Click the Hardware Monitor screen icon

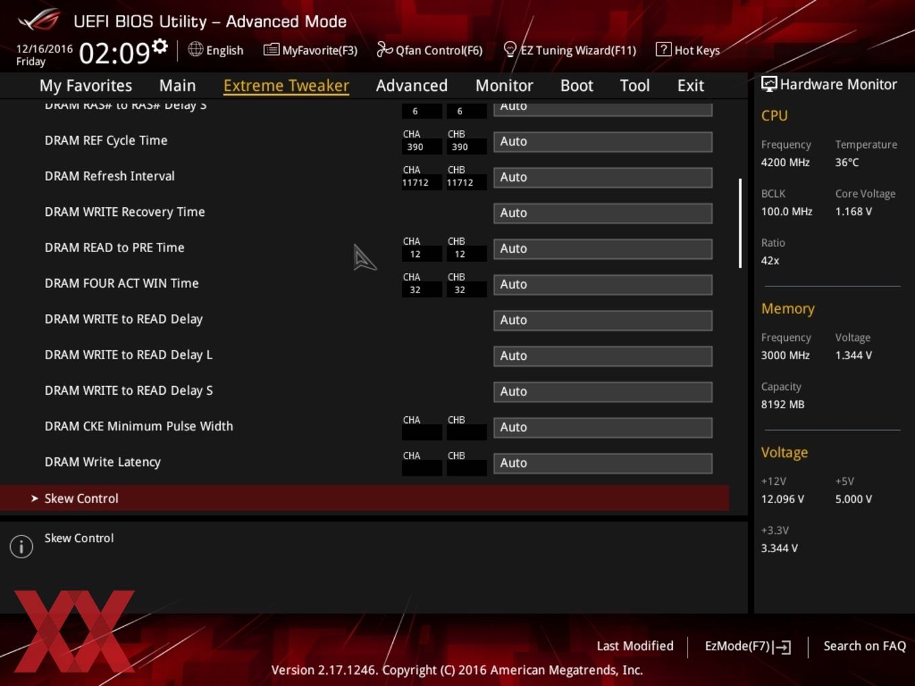tap(768, 84)
